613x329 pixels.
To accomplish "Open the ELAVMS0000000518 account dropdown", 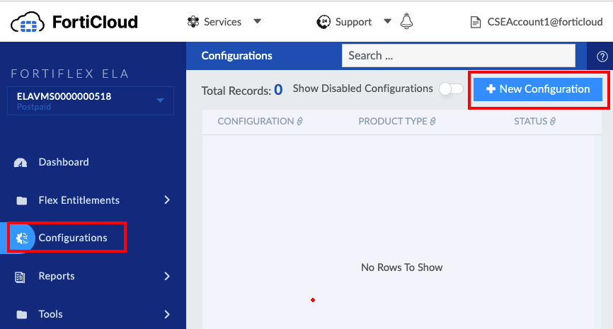I will coord(91,100).
